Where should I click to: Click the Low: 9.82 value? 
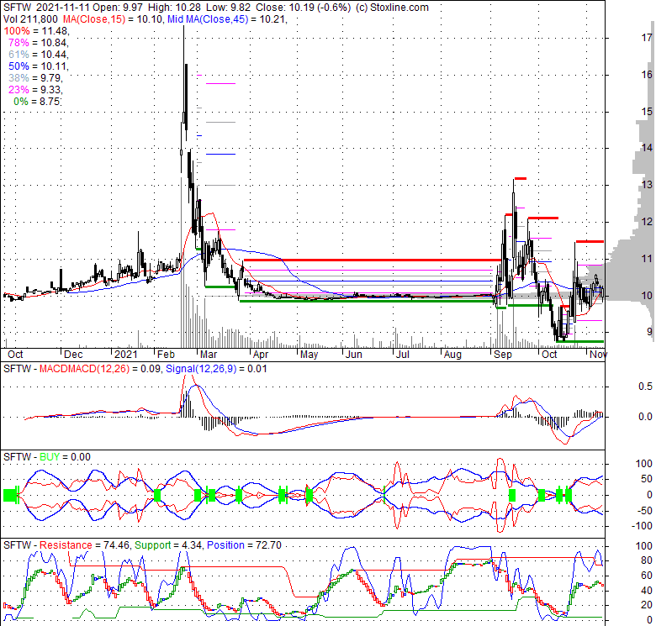click(x=227, y=8)
